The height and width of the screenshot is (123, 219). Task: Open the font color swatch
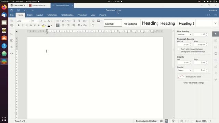click(x=49, y=25)
